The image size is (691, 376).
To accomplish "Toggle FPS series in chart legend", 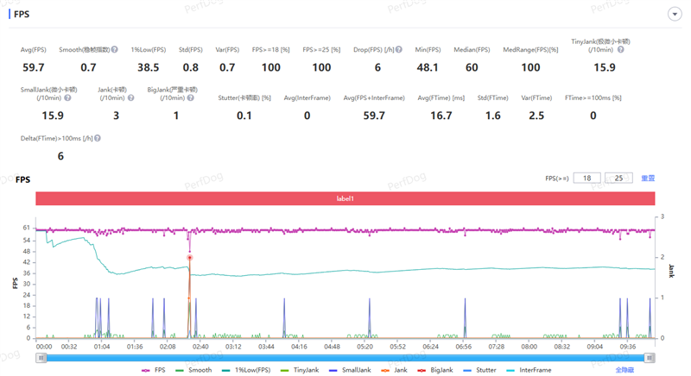I will (155, 369).
